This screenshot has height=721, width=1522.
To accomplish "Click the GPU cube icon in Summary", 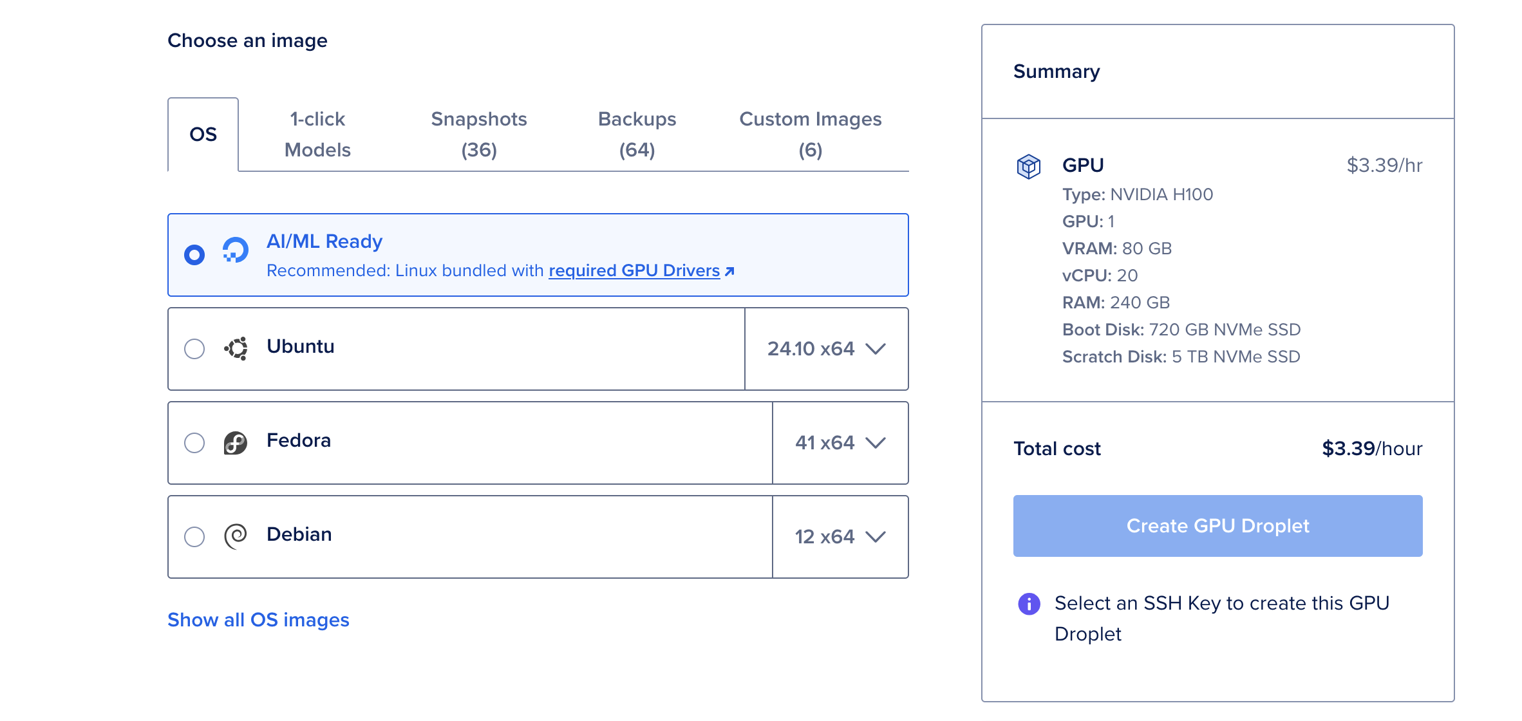I will (1028, 167).
